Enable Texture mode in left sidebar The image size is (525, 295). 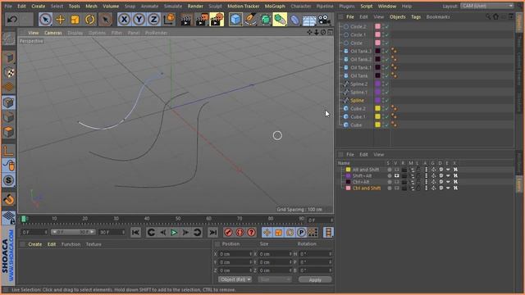coord(9,73)
